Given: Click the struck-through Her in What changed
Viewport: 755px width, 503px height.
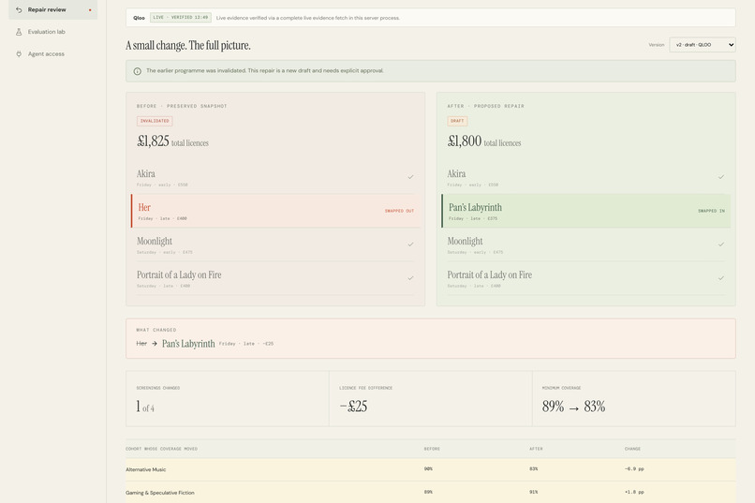Looking at the screenshot, I should click(x=141, y=343).
